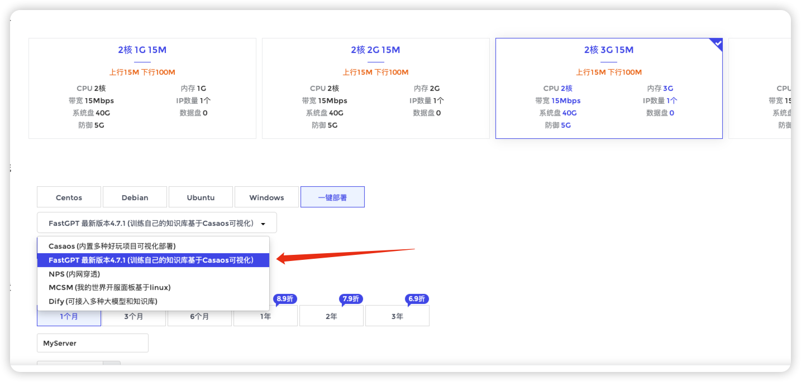Screen dimensions: 801x382
Task: Click 上行15M 下行100M text in the 1G plan
Action: pyautogui.click(x=142, y=72)
